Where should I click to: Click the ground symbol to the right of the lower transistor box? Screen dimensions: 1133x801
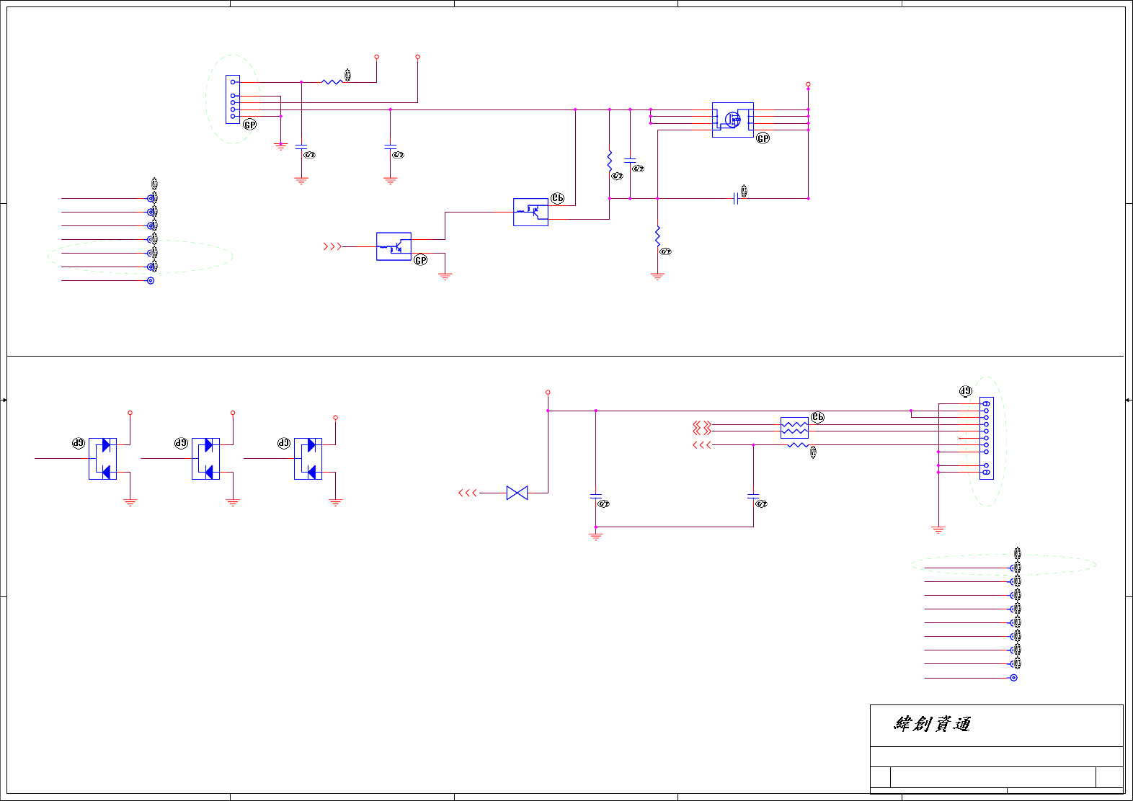click(x=445, y=276)
